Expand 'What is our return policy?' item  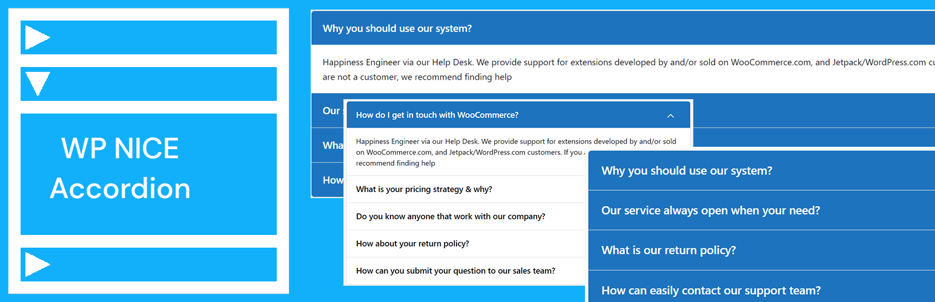tap(762, 250)
